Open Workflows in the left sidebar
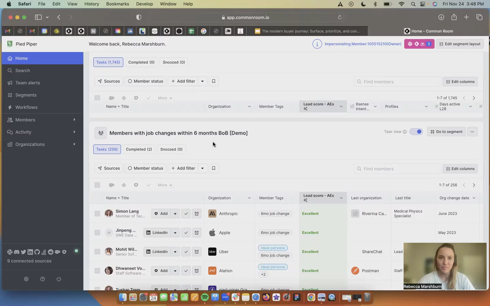This screenshot has width=490, height=306. tap(26, 107)
